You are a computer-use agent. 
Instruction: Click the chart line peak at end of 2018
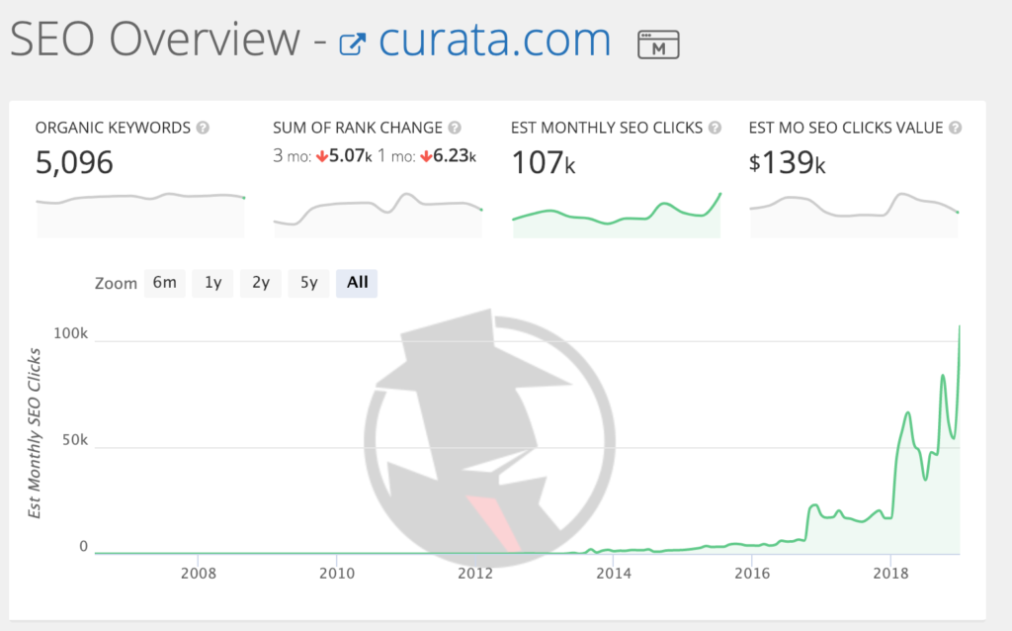[x=959, y=328]
